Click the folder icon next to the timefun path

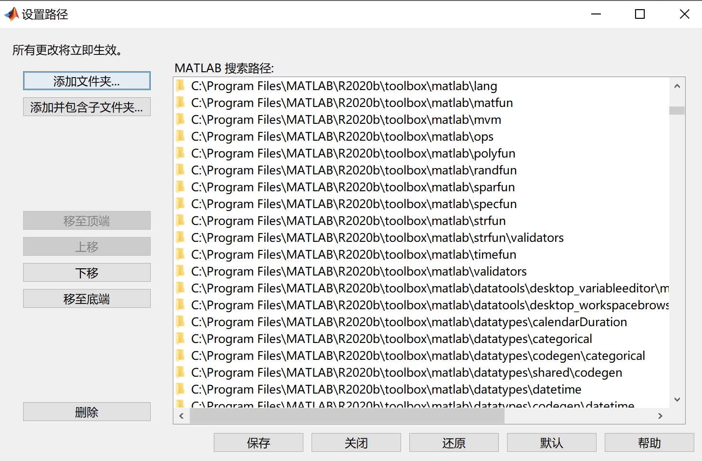(181, 254)
